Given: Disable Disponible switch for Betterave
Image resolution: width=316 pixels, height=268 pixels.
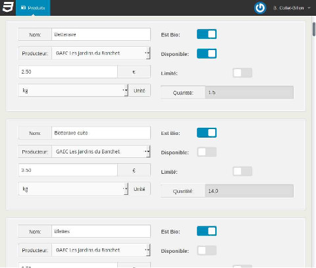Looking at the screenshot, I should point(207,53).
